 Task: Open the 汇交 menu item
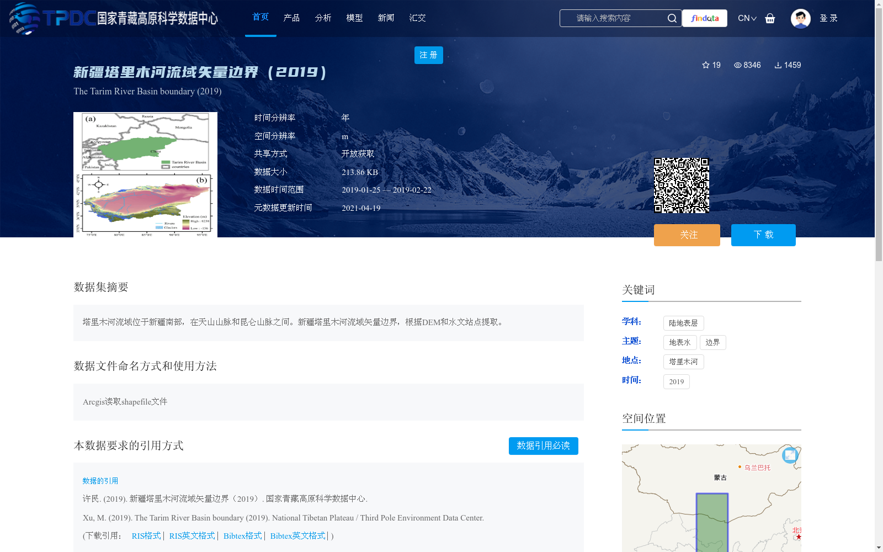tap(417, 18)
